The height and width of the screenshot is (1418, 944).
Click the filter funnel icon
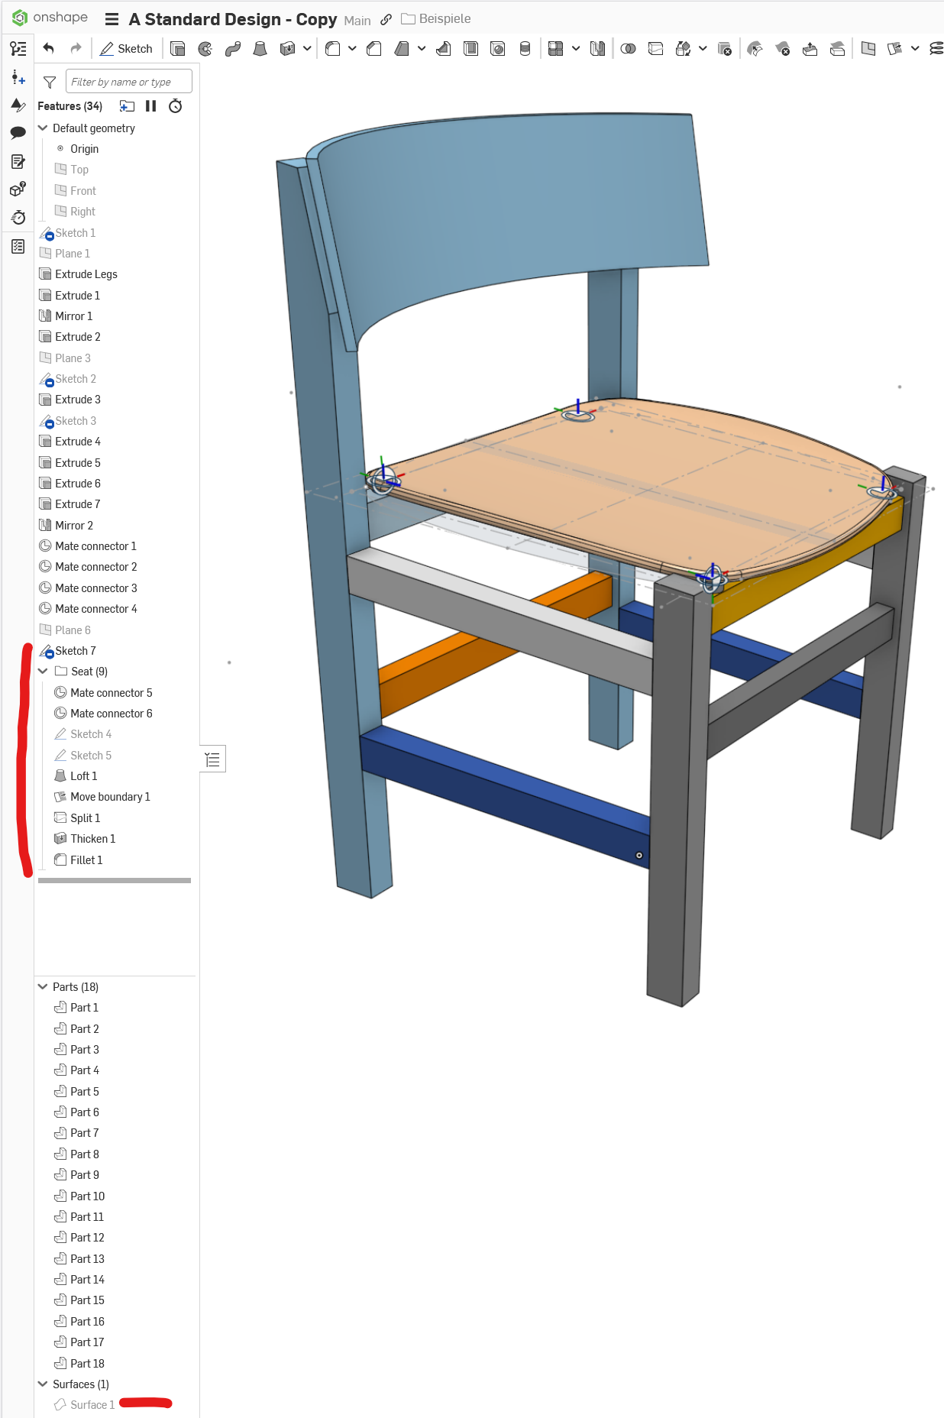[50, 82]
